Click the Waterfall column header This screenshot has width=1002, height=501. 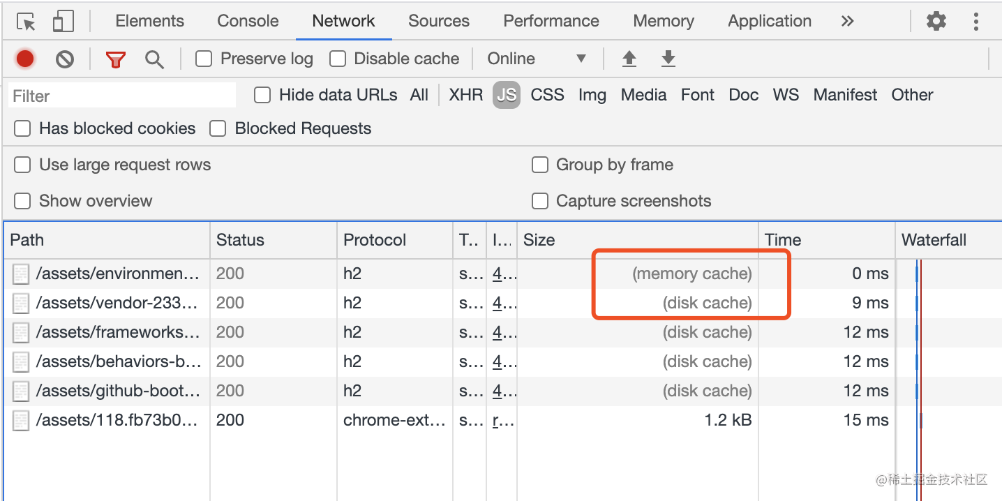949,240
